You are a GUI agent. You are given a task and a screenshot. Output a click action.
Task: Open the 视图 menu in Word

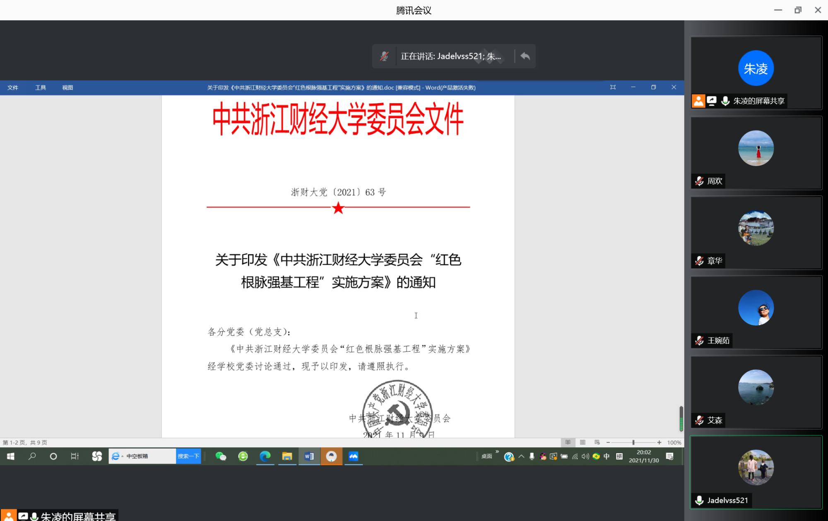67,87
